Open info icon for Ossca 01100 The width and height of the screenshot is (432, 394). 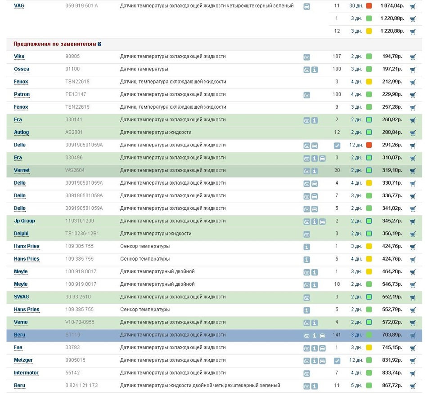[315, 70]
